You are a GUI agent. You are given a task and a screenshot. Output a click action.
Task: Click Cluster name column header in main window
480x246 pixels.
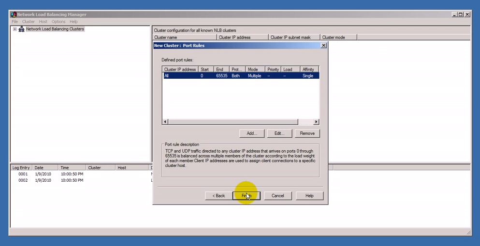point(185,37)
